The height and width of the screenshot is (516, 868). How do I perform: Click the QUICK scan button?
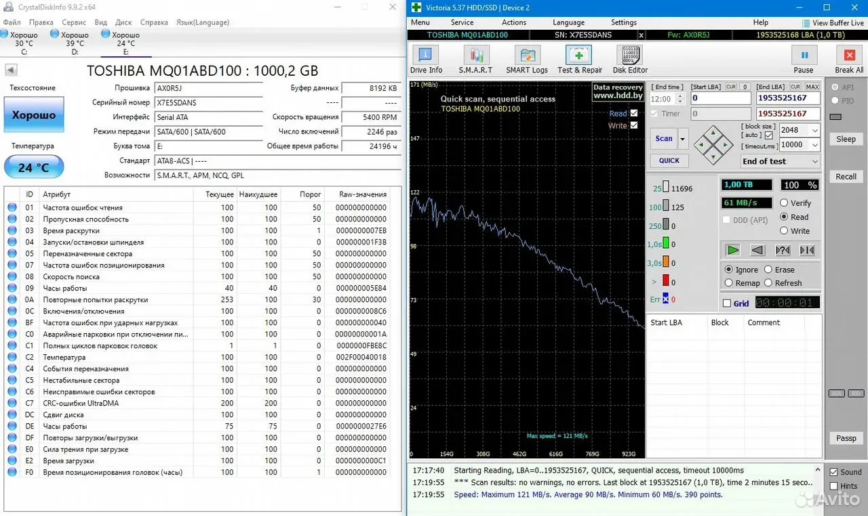click(x=669, y=160)
